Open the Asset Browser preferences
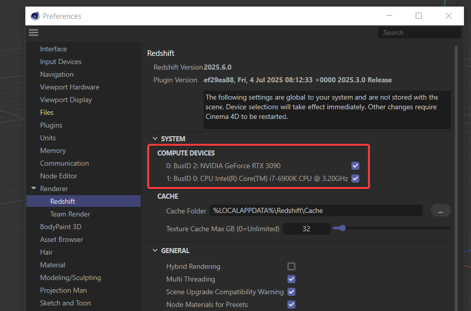This screenshot has height=311, width=471. pos(61,239)
